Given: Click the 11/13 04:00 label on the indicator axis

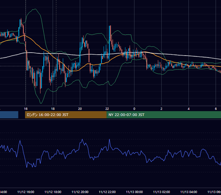Looking at the screenshot, I should pos(189,192).
